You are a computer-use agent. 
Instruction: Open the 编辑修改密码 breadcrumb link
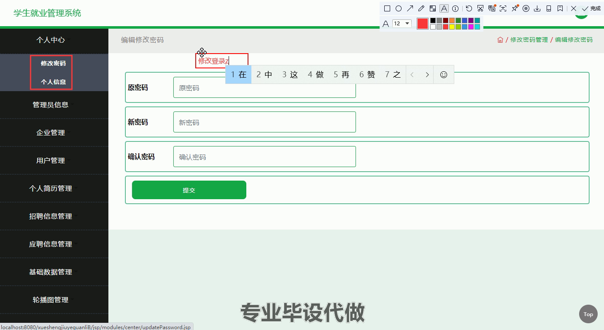pos(574,40)
